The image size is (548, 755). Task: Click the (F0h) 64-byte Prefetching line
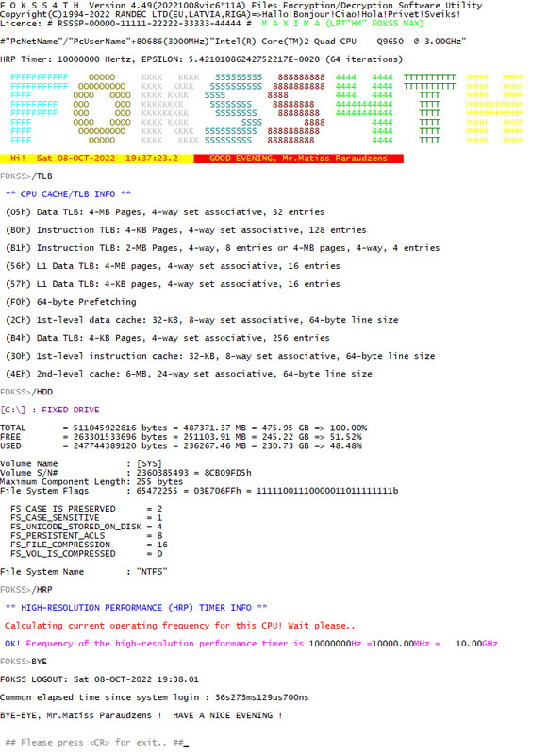tap(71, 302)
